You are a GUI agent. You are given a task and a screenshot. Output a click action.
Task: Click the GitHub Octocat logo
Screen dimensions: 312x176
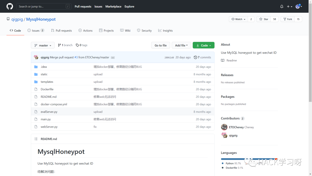(10, 6)
